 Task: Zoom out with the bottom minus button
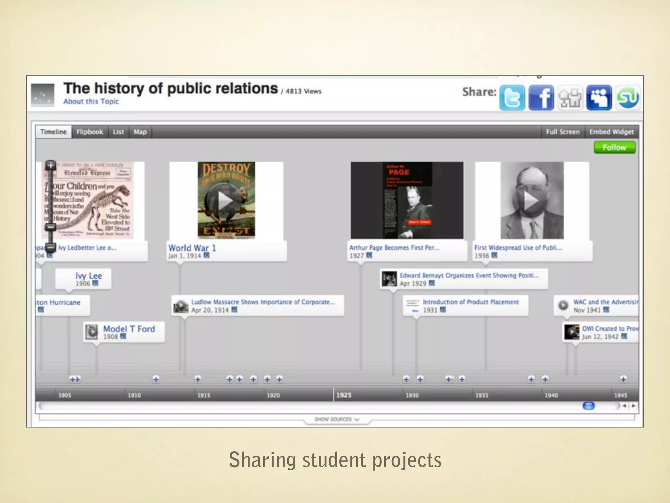point(50,247)
